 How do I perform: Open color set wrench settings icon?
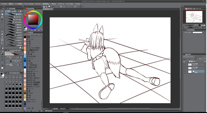(39, 35)
